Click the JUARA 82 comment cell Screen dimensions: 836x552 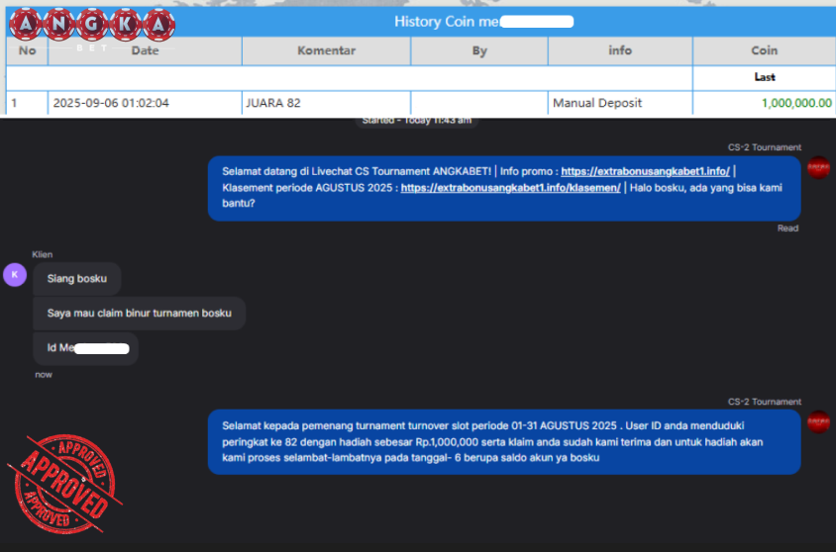[326, 103]
